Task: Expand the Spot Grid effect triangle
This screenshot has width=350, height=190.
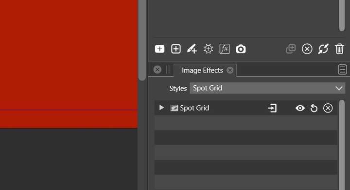Action: [161, 108]
